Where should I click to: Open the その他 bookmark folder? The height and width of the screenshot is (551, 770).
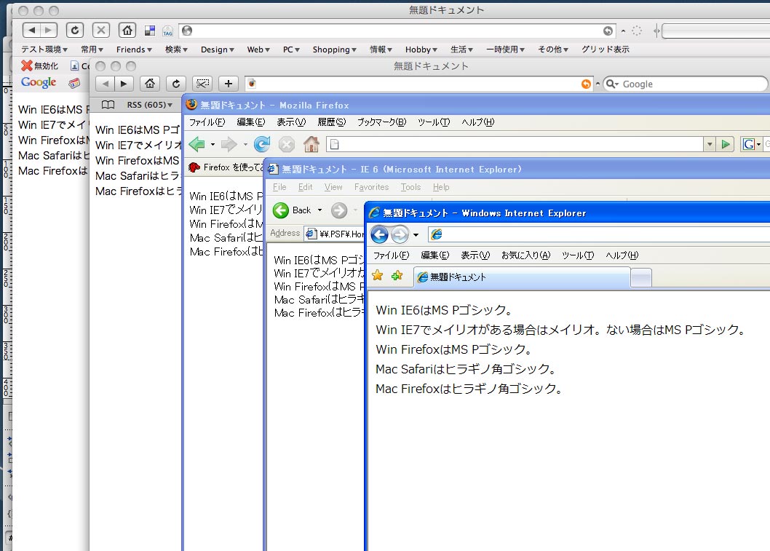point(553,49)
